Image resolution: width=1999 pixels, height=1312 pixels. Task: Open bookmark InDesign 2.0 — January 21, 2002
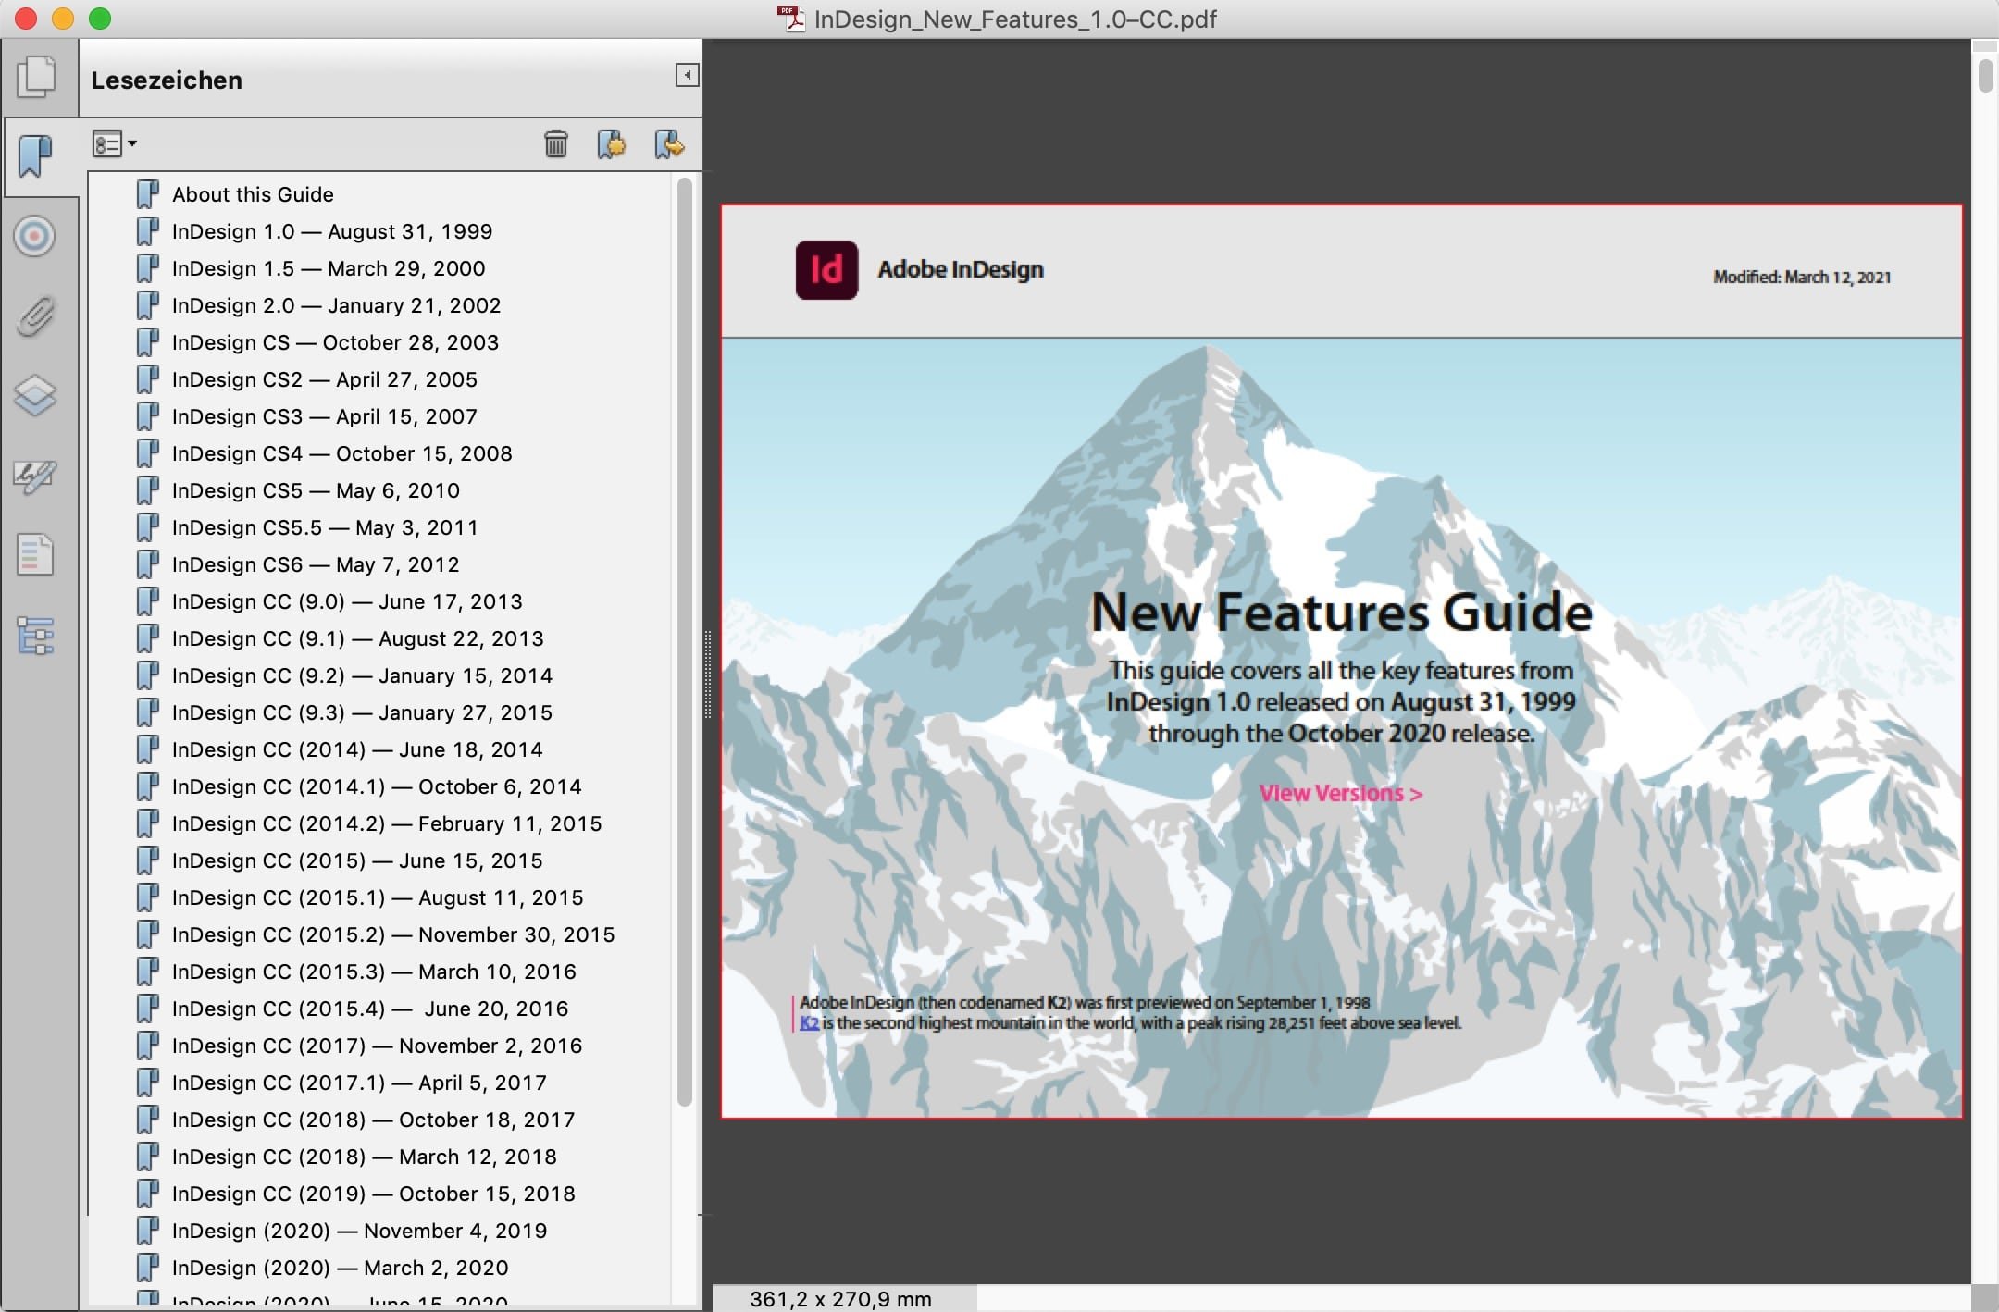click(336, 305)
